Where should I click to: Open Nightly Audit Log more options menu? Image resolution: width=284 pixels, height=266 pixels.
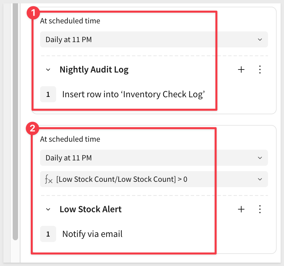tap(260, 70)
